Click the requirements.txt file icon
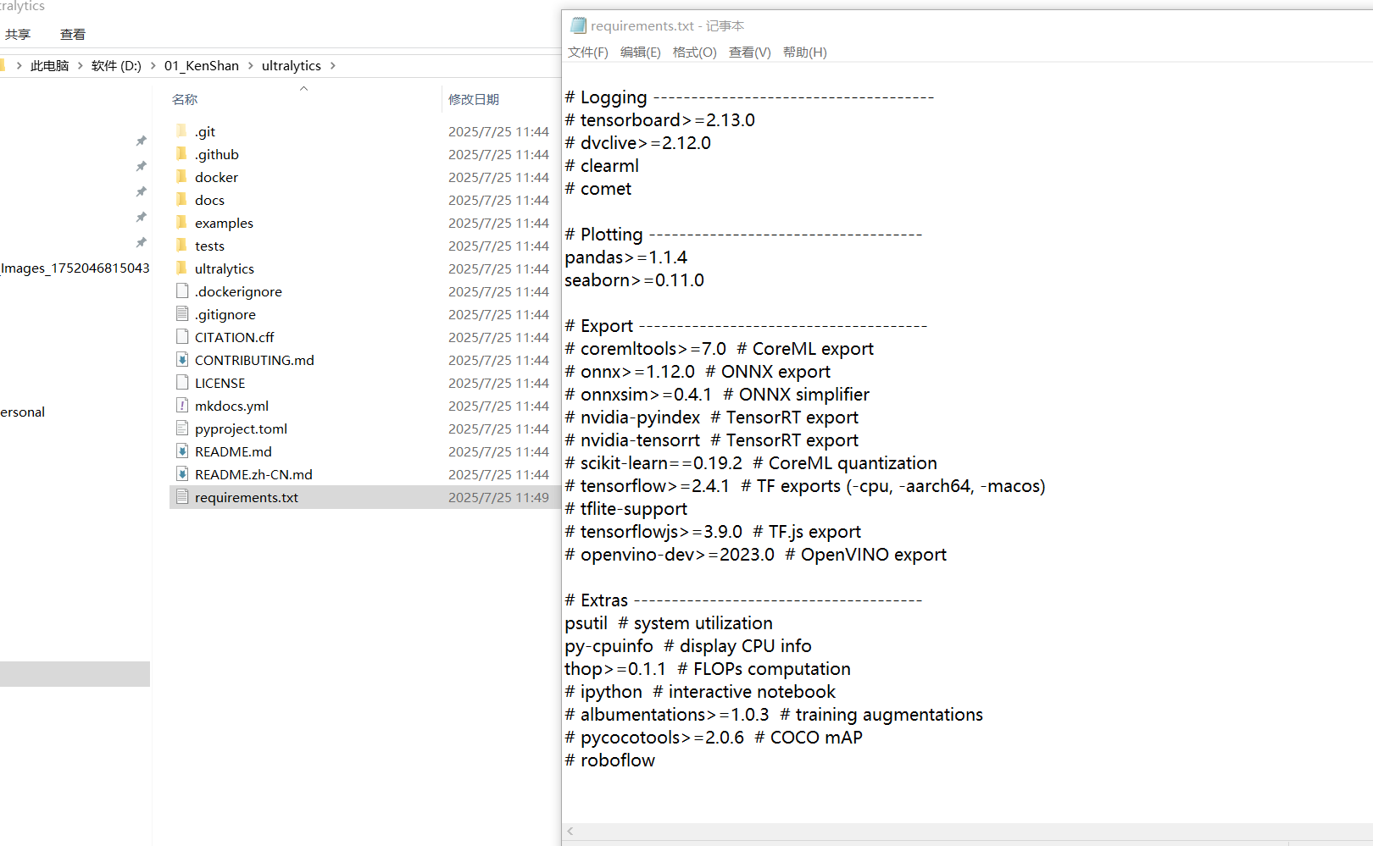Screen dimensions: 1373x846 [x=182, y=497]
